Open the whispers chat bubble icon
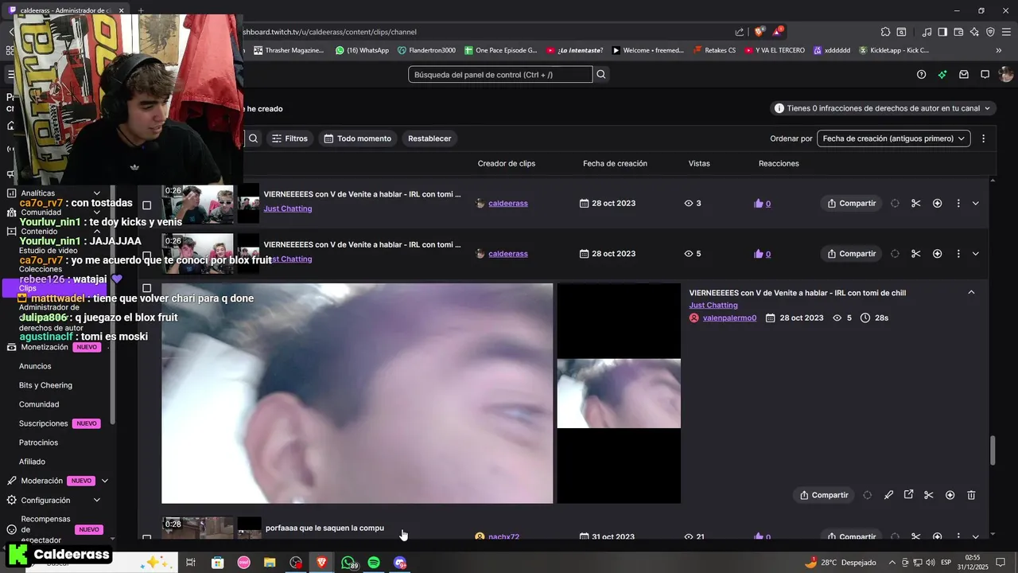Viewport: 1018px width, 573px height. click(985, 74)
